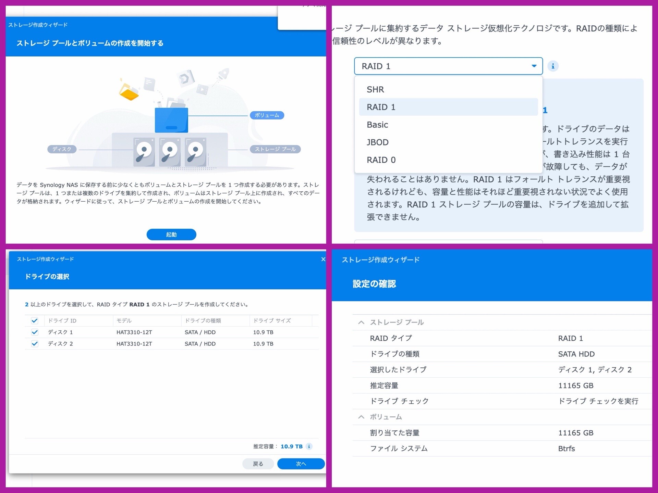
Task: Click the middle hard drive illustration
Action: (x=170, y=152)
